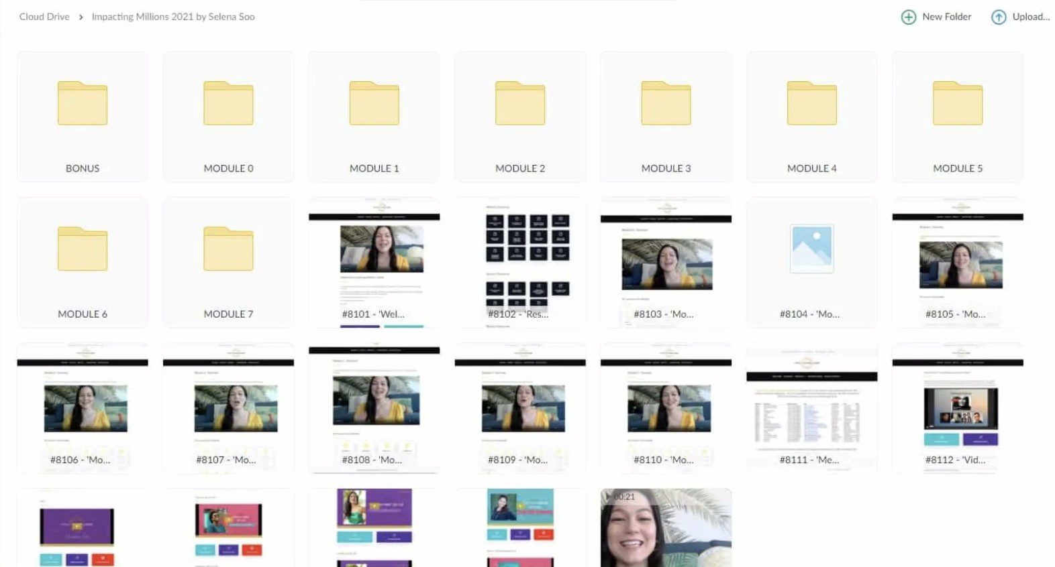The image size is (1055, 567).
Task: Click the Upload arrow icon
Action: (x=999, y=17)
